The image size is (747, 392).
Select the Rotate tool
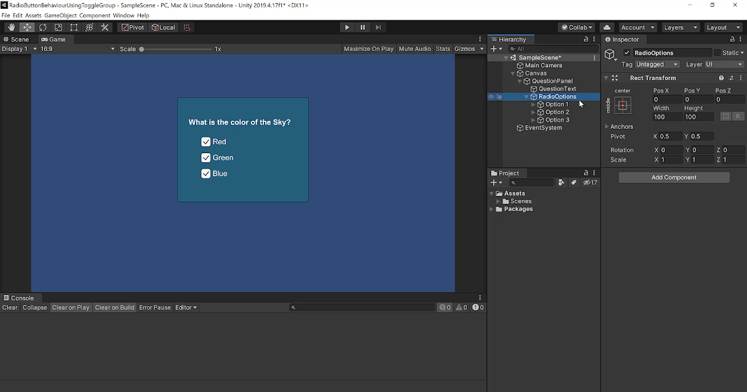pyautogui.click(x=42, y=27)
